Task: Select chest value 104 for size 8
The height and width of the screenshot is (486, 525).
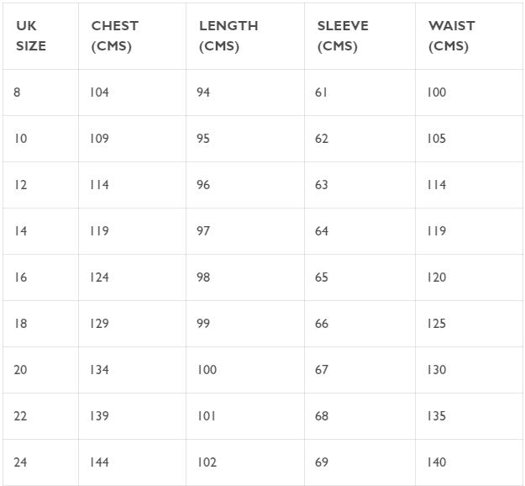Action: [x=99, y=92]
